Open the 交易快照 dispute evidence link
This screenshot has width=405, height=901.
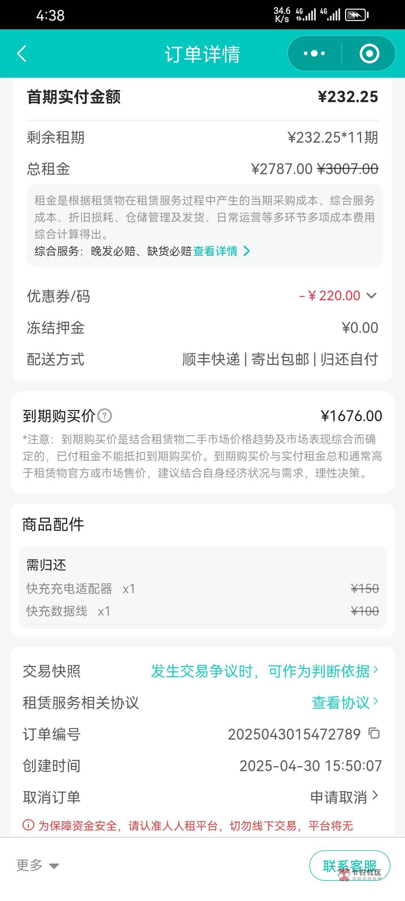(x=264, y=671)
